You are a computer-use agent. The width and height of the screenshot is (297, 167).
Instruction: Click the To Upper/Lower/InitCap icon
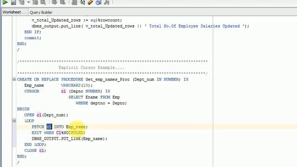point(83,2)
